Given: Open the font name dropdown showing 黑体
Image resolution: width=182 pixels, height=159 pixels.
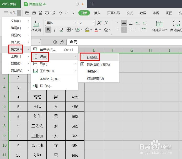Looking at the screenshot, I should [75, 23].
